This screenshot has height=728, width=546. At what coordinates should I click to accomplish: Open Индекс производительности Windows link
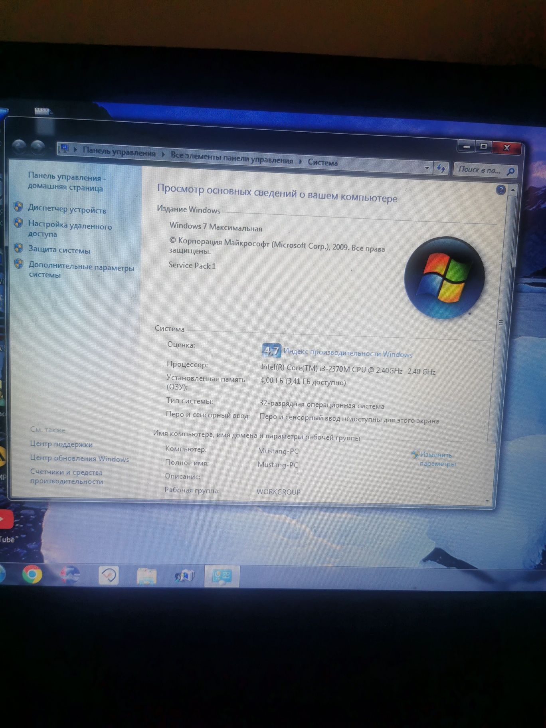pyautogui.click(x=348, y=353)
